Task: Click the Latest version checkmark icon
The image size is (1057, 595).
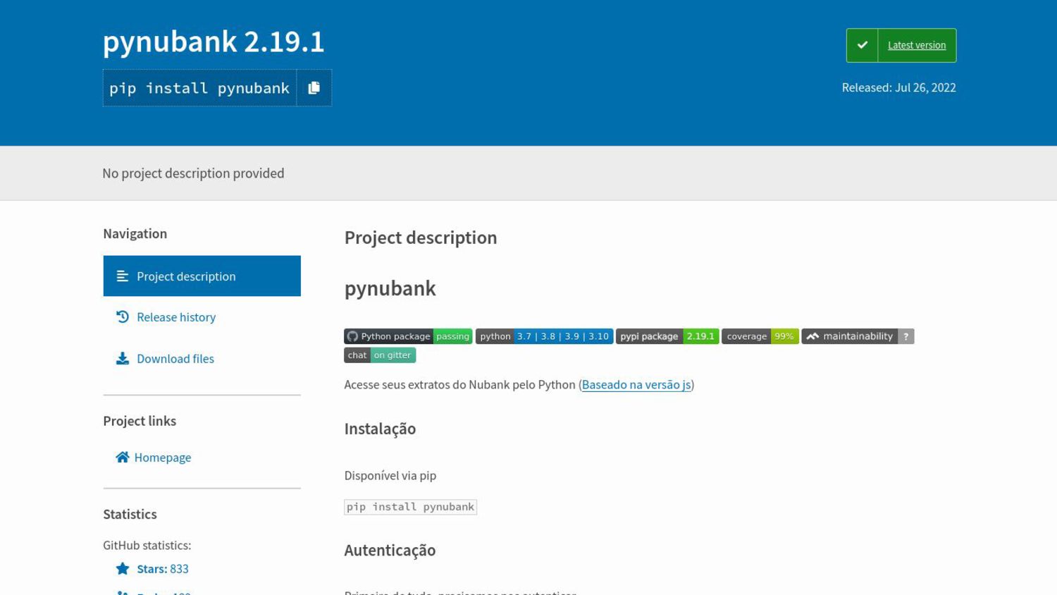Action: (862, 45)
